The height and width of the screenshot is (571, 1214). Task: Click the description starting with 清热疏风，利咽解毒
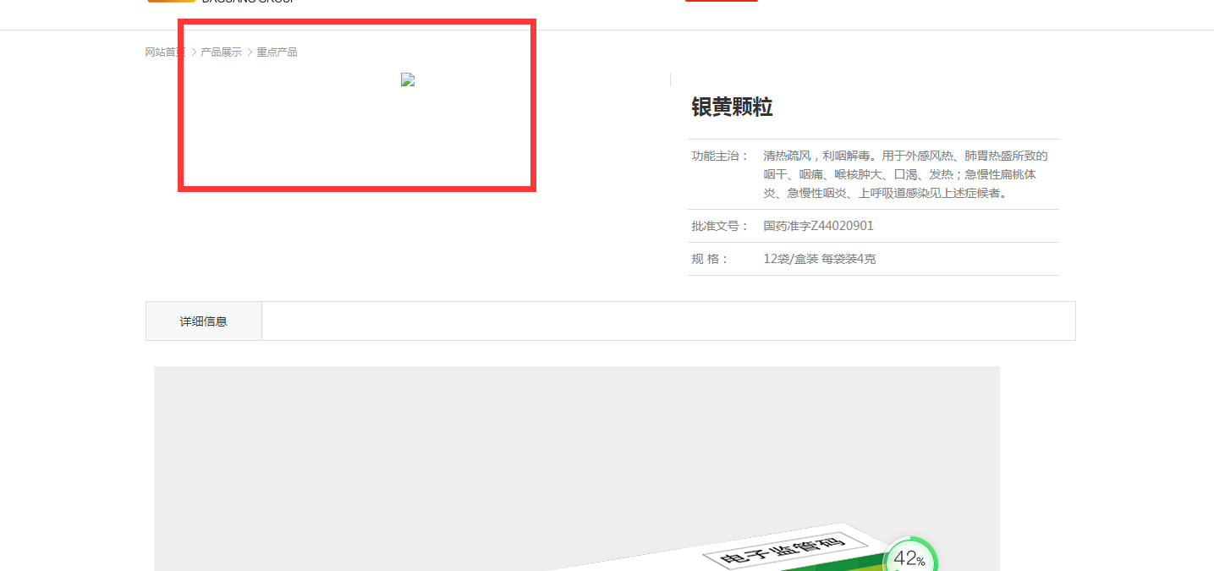906,174
